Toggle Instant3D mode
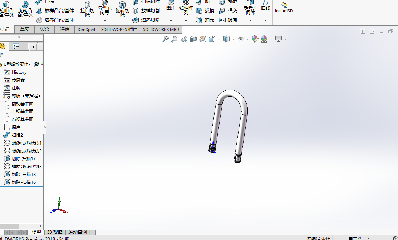Viewport: 398px width, 240px height. [x=284, y=7]
